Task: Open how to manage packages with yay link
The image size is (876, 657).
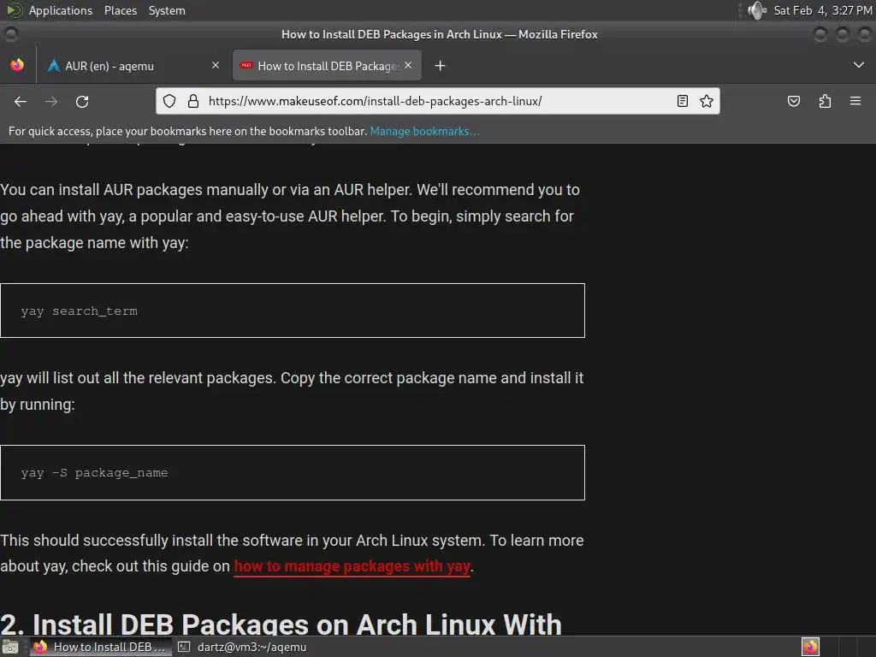Action: pyautogui.click(x=352, y=566)
